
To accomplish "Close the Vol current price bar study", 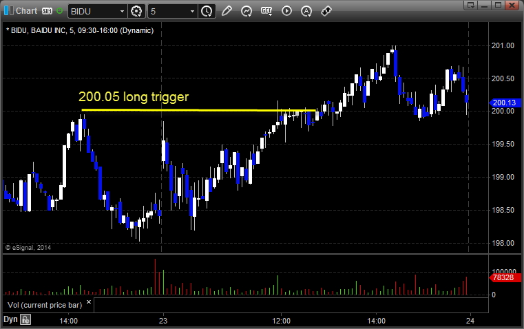I will [89, 302].
